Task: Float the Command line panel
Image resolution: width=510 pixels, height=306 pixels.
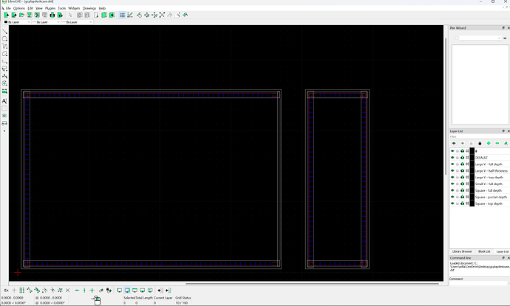Action: (x=503, y=257)
